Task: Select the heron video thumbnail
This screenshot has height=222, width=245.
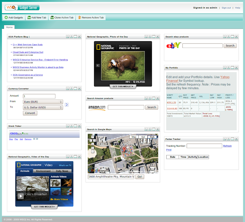Action: point(55,183)
